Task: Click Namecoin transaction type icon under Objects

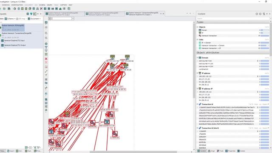Action: pyautogui.click(x=200, y=36)
